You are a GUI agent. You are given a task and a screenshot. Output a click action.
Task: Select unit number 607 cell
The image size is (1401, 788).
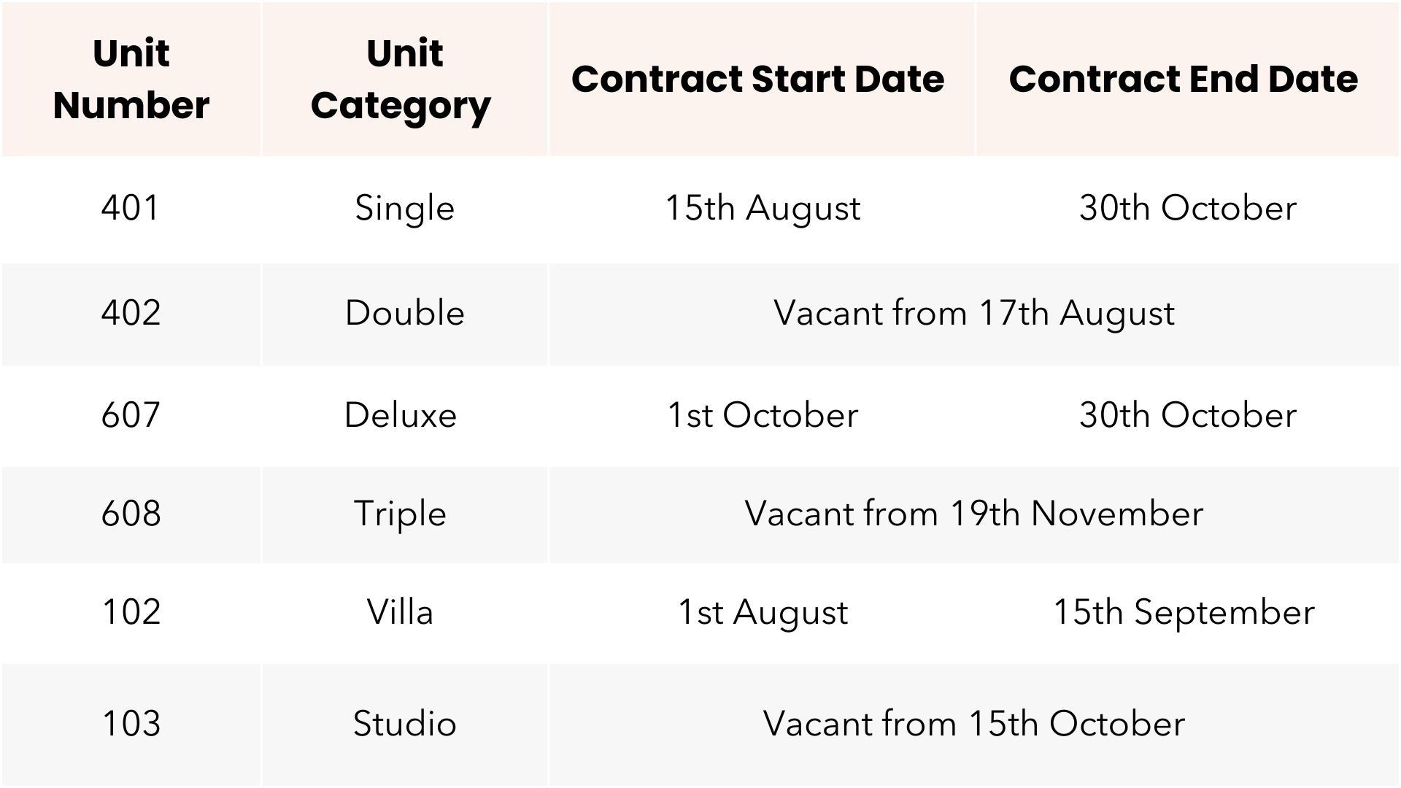click(x=131, y=415)
